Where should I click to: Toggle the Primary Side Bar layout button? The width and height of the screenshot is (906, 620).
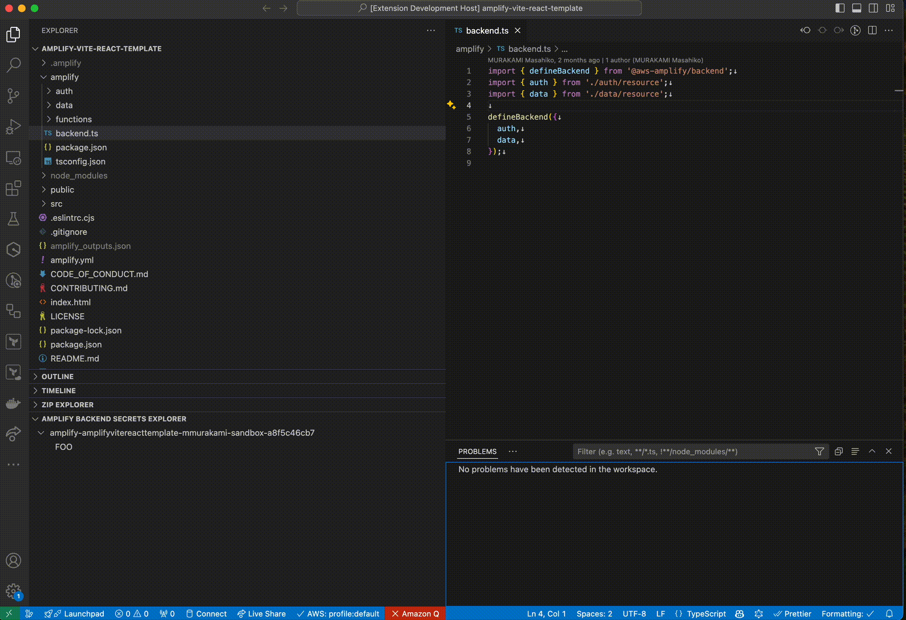[840, 8]
